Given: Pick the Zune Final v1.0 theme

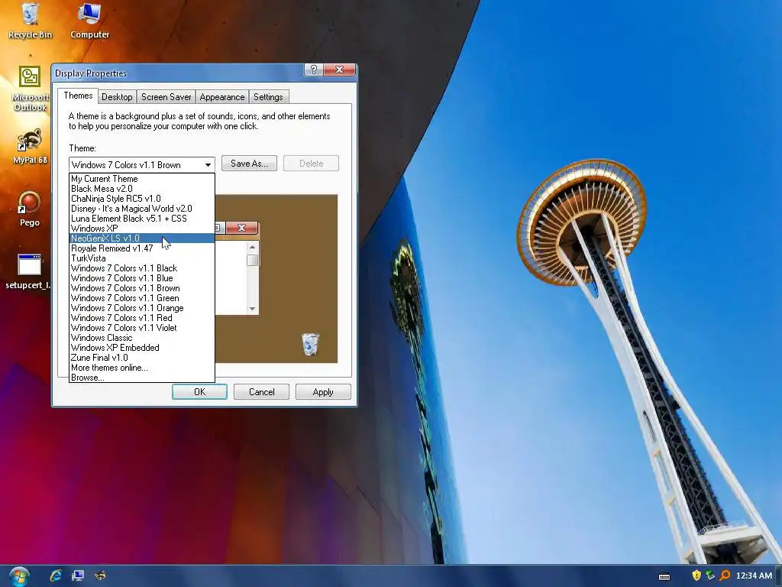Looking at the screenshot, I should (141, 358).
